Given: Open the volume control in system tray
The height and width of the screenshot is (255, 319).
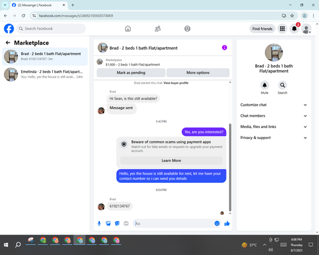Looking at the screenshot, I should (271, 250).
